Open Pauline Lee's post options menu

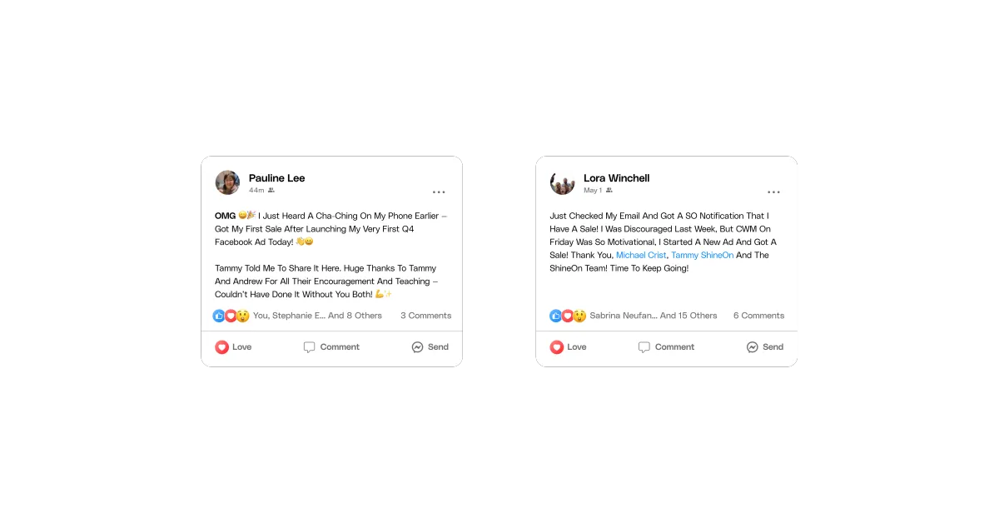pos(439,192)
